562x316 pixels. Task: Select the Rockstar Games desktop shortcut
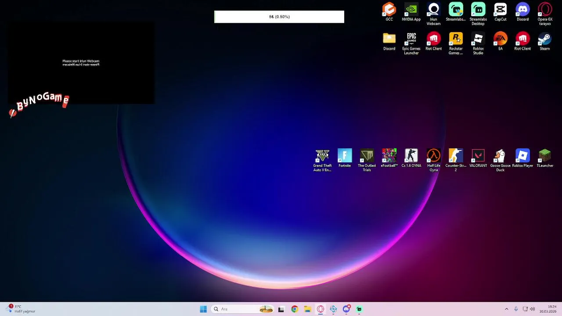pos(456,43)
